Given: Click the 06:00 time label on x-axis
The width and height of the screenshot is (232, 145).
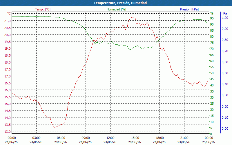Looking at the screenshot, I should pyautogui.click(x=61, y=138).
